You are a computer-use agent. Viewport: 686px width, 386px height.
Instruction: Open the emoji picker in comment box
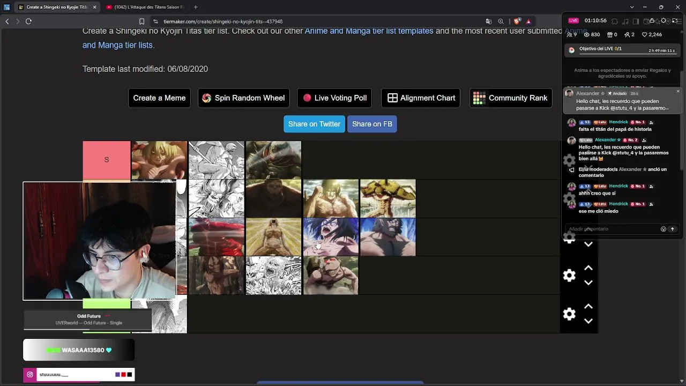point(663,229)
